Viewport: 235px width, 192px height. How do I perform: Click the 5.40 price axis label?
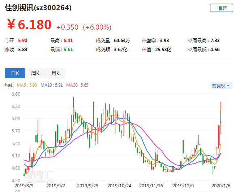point(16,143)
